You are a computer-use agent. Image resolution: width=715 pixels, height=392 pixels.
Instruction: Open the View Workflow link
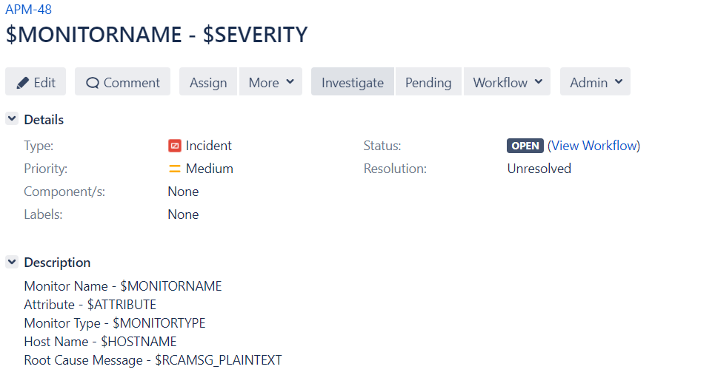coord(593,146)
